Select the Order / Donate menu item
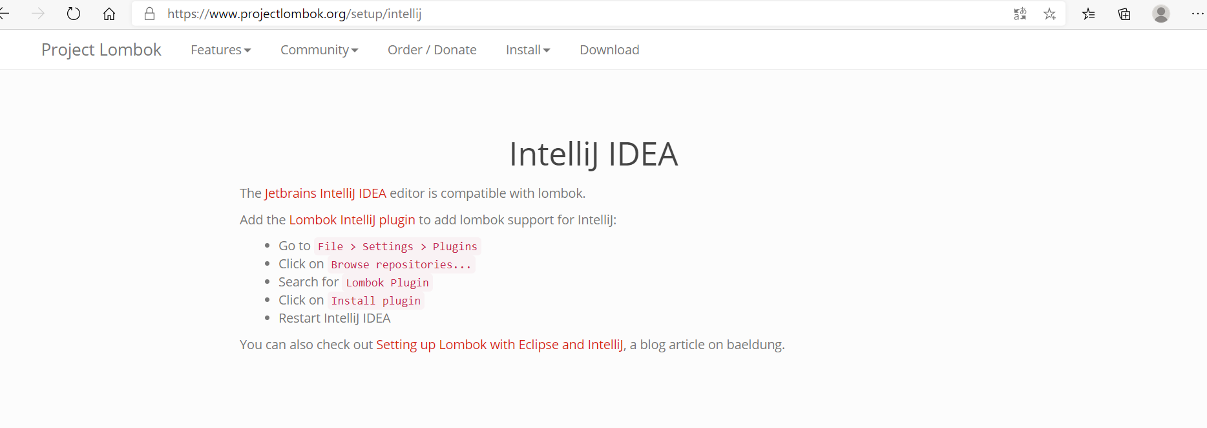 tap(432, 49)
